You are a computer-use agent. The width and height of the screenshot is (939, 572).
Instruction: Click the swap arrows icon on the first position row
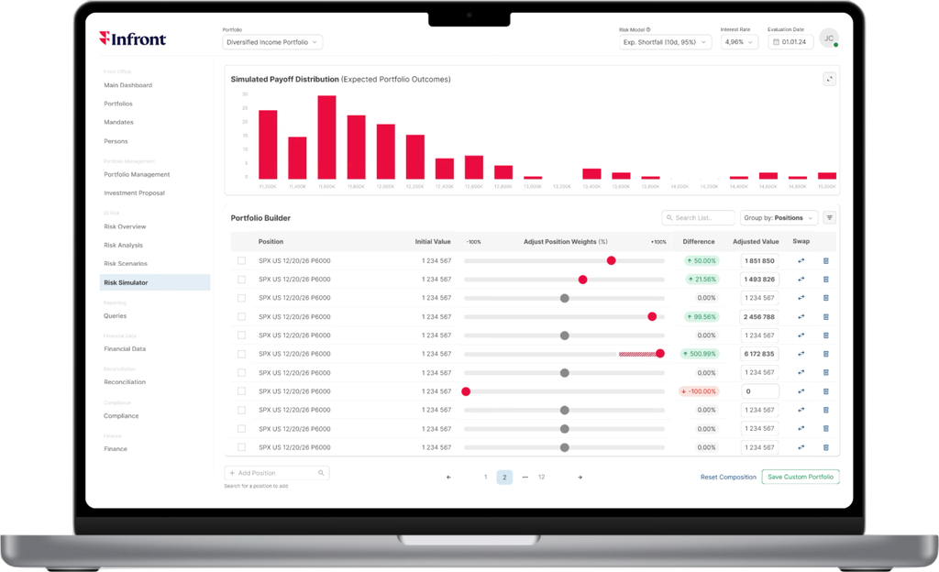pyautogui.click(x=801, y=259)
